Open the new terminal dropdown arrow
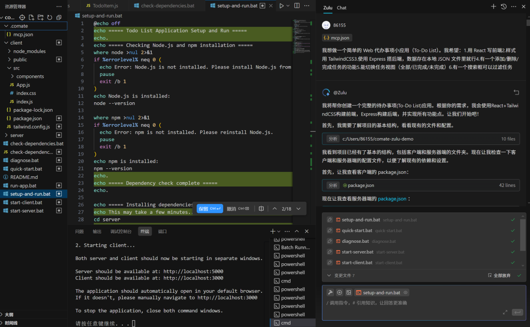The height and width of the screenshot is (327, 530). [x=279, y=231]
